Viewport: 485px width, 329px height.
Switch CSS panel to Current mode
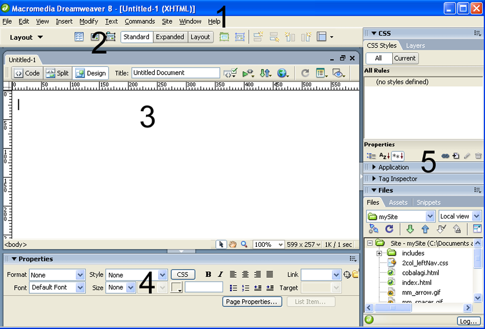405,58
